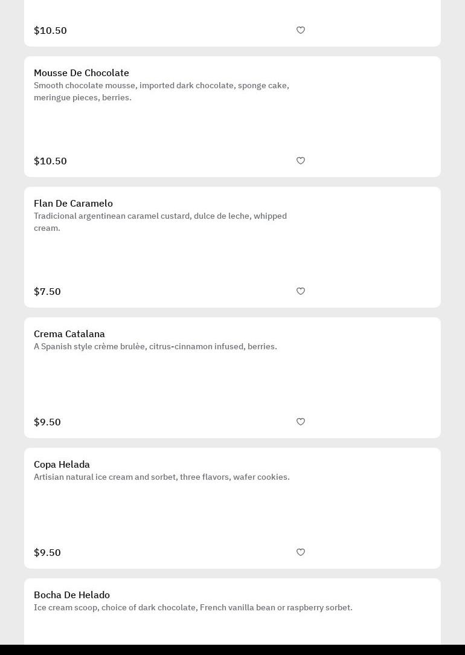
Task: Click the Mousse De Chocolate description text
Action: [161, 91]
